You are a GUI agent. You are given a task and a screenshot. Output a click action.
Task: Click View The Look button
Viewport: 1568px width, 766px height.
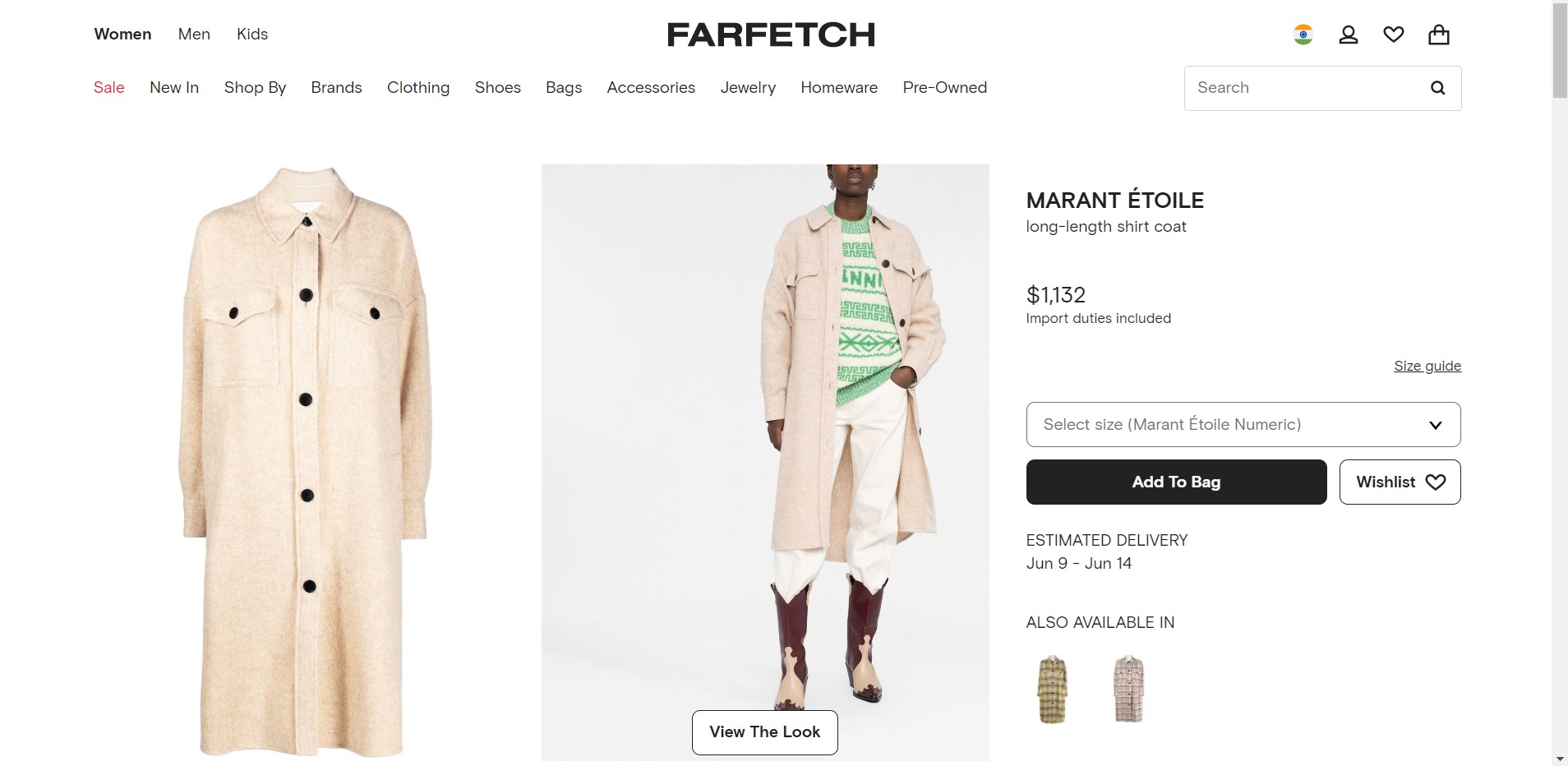pos(764,731)
